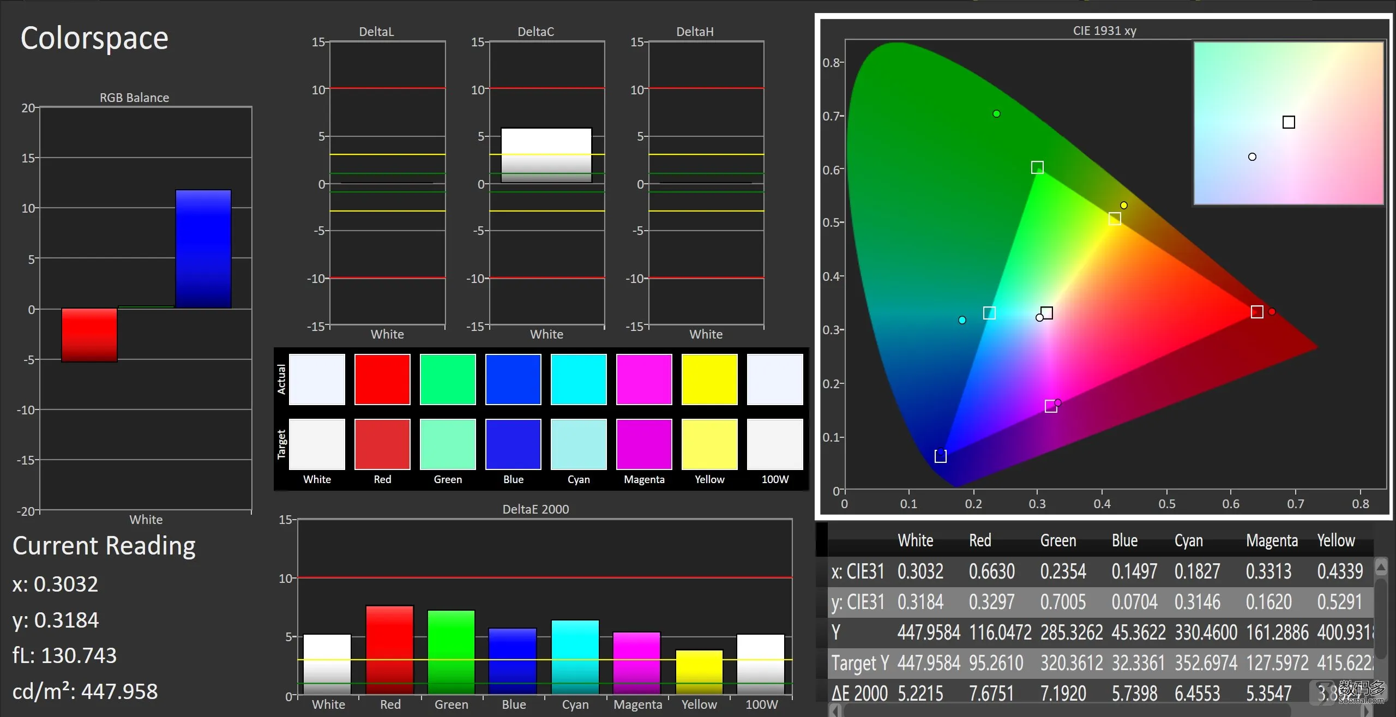Click the Colorspace page title
The height and width of the screenshot is (717, 1396).
point(94,39)
